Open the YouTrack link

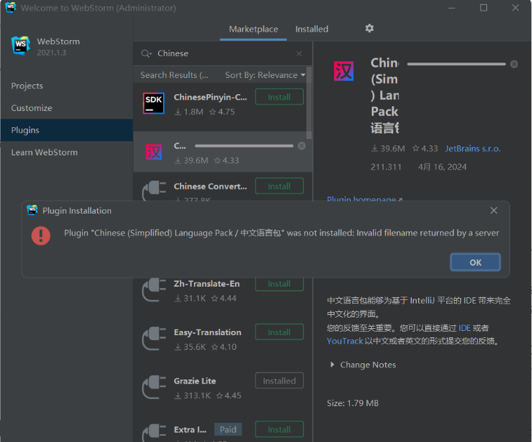[x=345, y=341]
